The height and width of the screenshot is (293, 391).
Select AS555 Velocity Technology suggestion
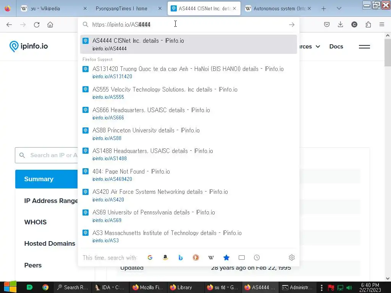click(x=189, y=93)
